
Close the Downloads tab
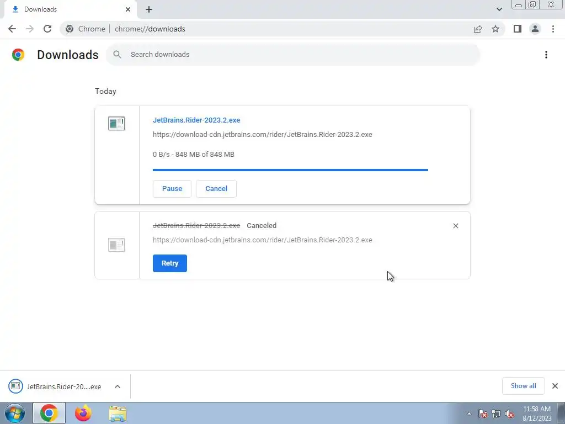click(x=128, y=9)
